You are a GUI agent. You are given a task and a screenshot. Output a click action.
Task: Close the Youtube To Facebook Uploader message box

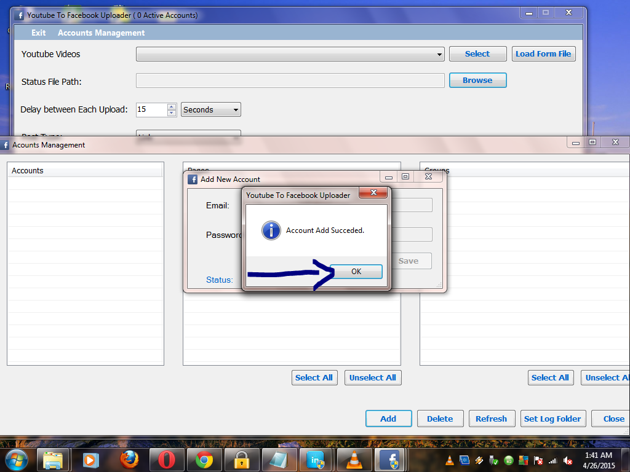coord(373,192)
